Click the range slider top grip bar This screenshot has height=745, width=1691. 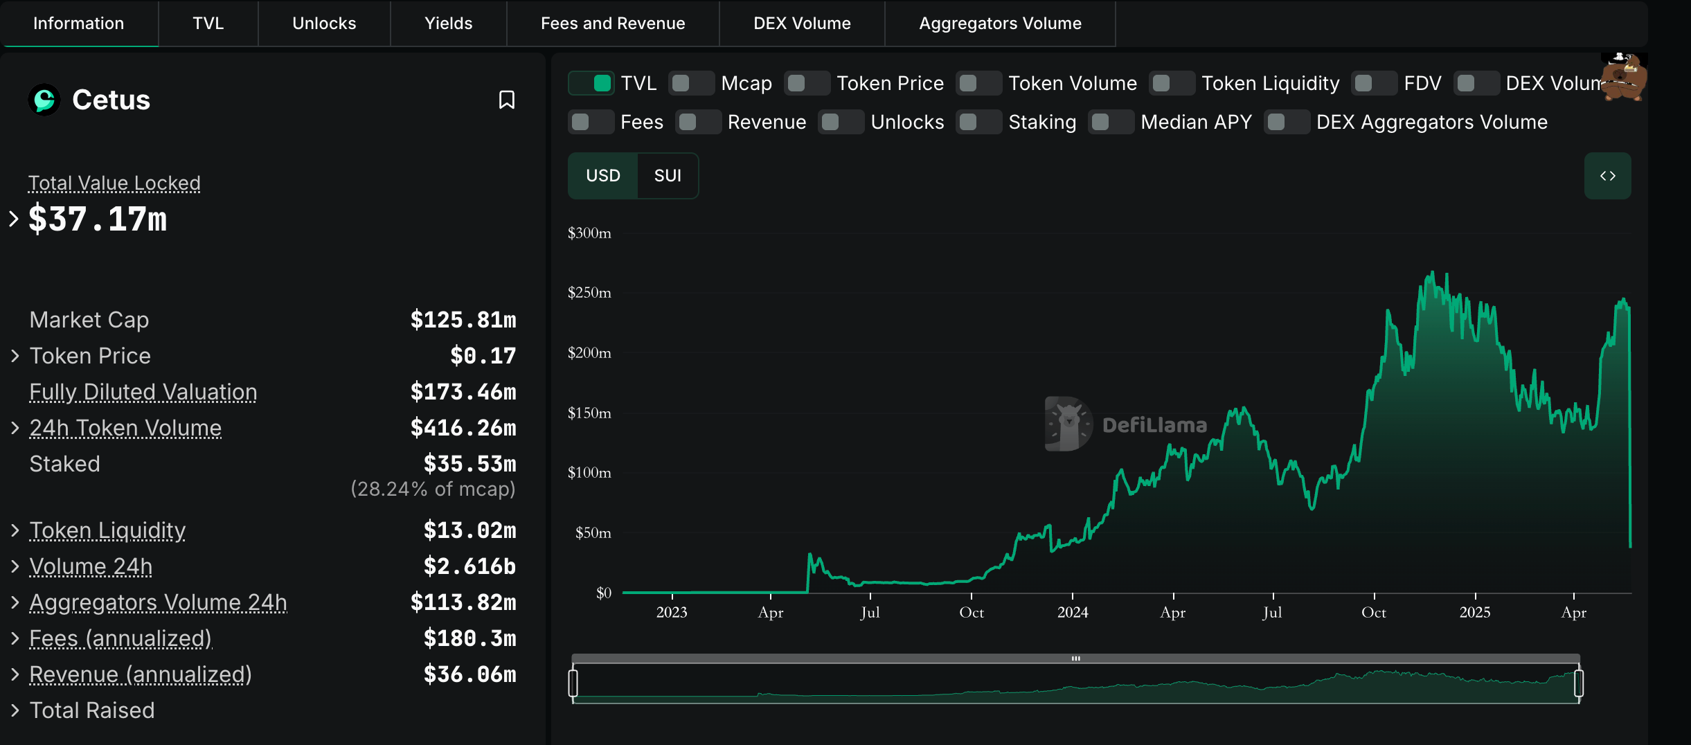1075,658
